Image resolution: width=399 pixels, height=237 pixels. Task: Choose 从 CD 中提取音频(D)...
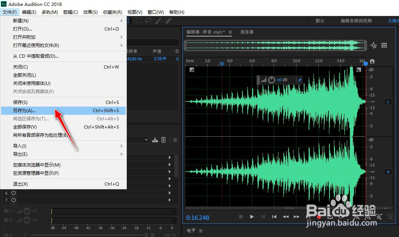(64, 56)
